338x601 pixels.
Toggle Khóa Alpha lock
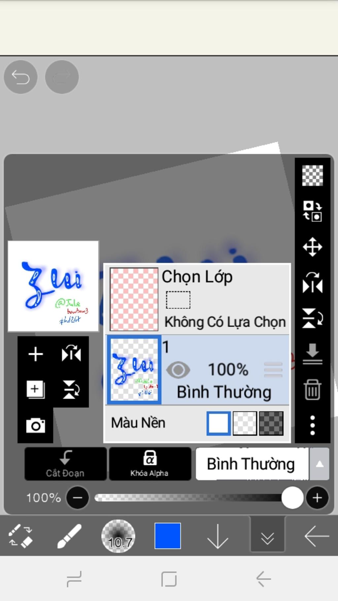(150, 464)
